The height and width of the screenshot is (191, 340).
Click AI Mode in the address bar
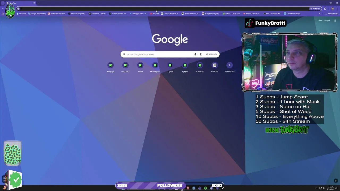pyautogui.click(x=315, y=8)
